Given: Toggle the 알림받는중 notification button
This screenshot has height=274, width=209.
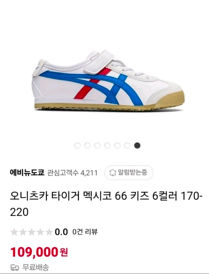Looking at the screenshot, I should (129, 173).
